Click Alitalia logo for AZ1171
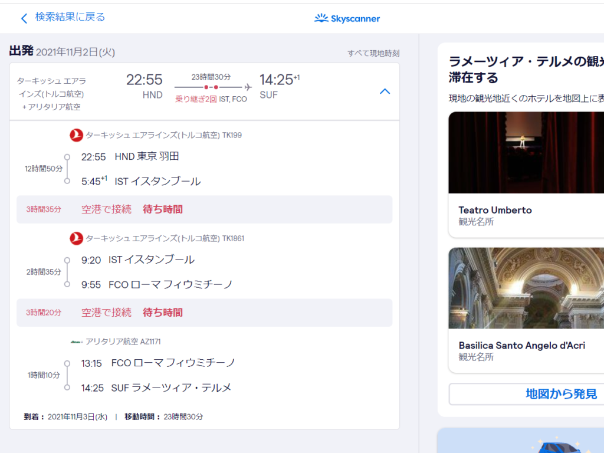604x453 pixels. (x=76, y=342)
